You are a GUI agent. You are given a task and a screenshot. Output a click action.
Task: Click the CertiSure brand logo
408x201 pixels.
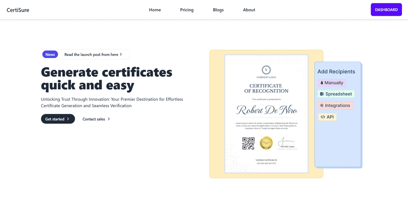click(18, 10)
